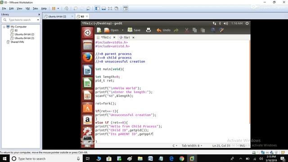Close the file1 document tab
The image size is (288, 162).
click(133, 37)
